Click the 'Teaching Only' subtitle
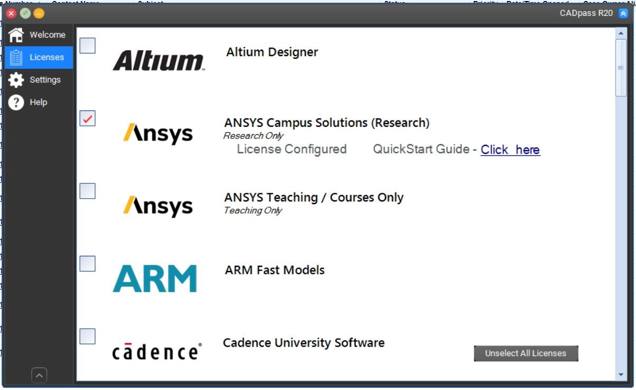636x390 pixels. pyautogui.click(x=253, y=211)
